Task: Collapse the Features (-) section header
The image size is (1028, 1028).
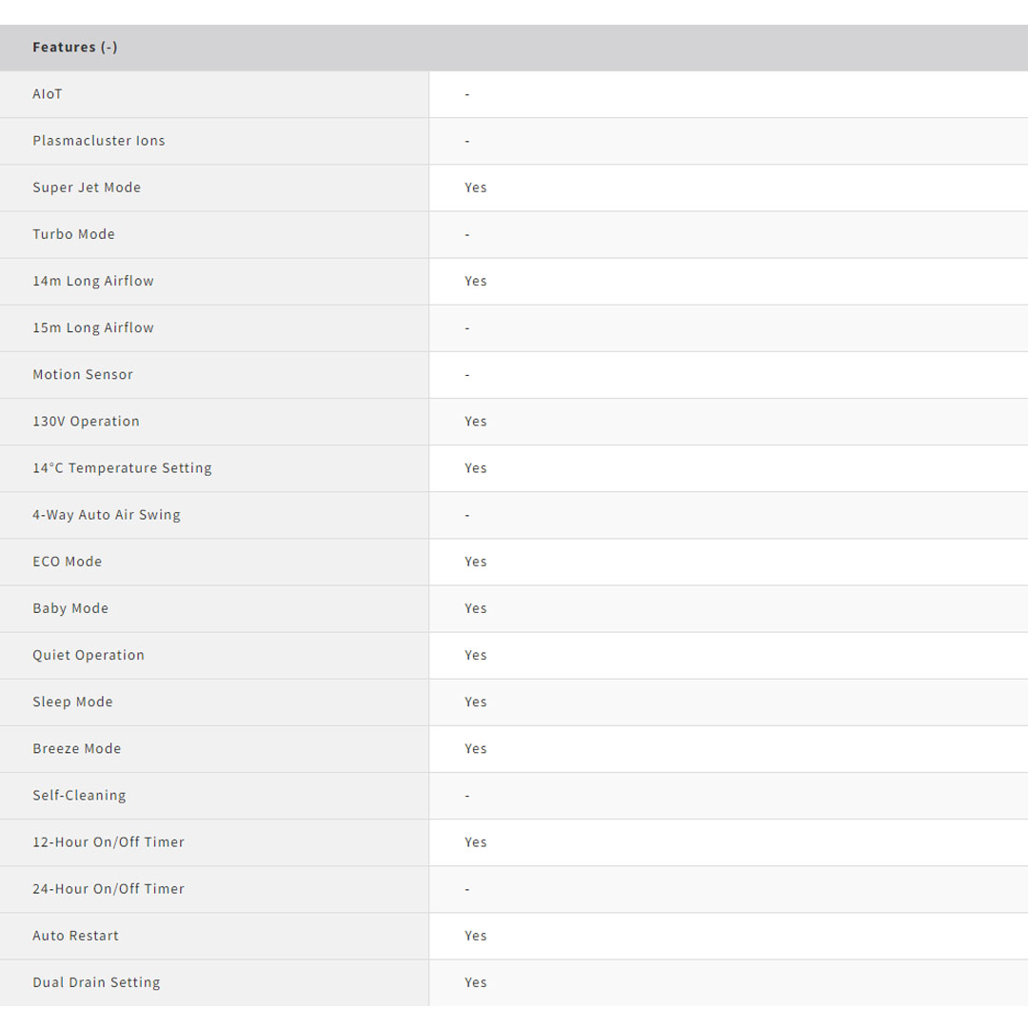Action: pos(75,48)
